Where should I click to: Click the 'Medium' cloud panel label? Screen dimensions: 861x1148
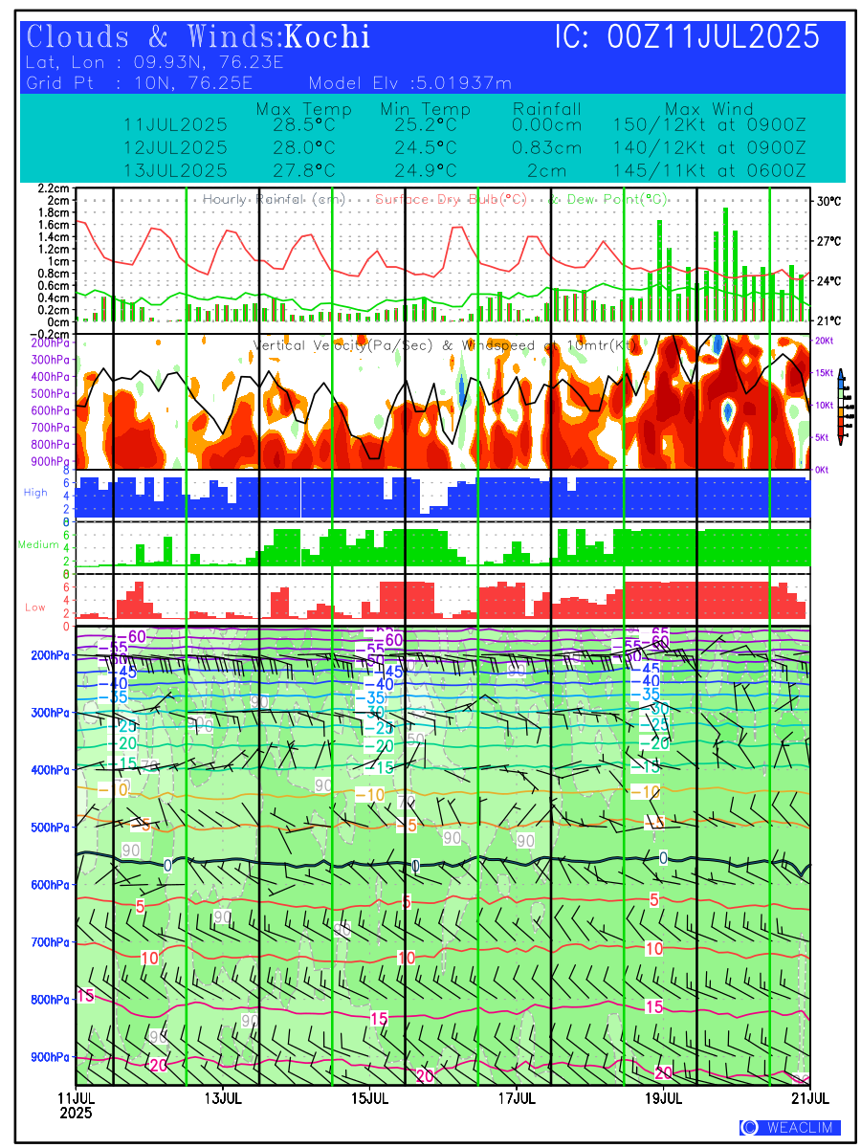click(36, 544)
